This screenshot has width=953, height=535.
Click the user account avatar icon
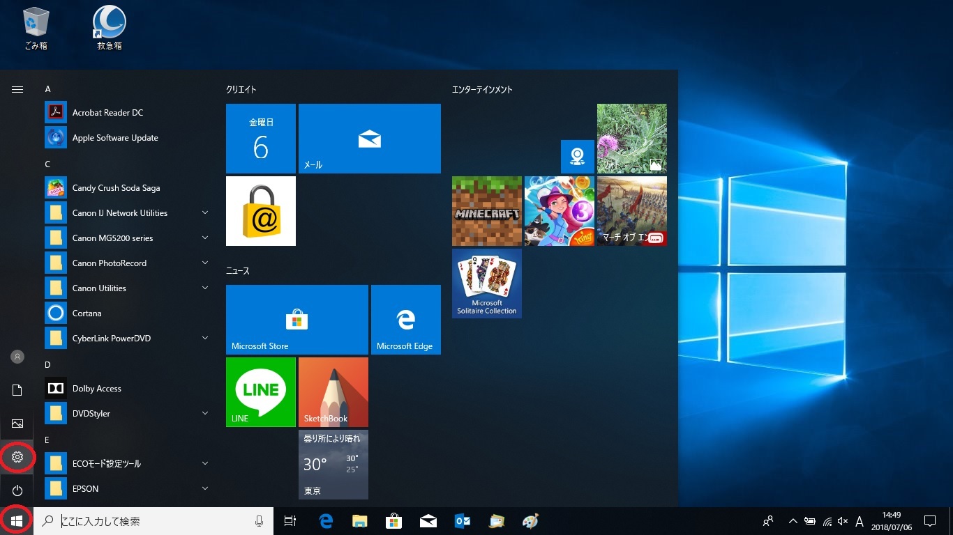point(17,357)
